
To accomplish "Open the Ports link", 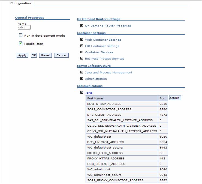I will [x=88, y=93].
